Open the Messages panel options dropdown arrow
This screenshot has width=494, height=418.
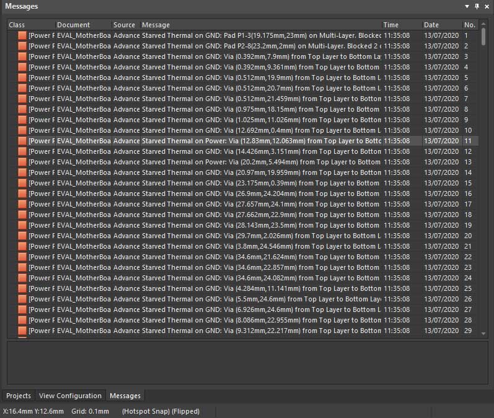(x=467, y=6)
